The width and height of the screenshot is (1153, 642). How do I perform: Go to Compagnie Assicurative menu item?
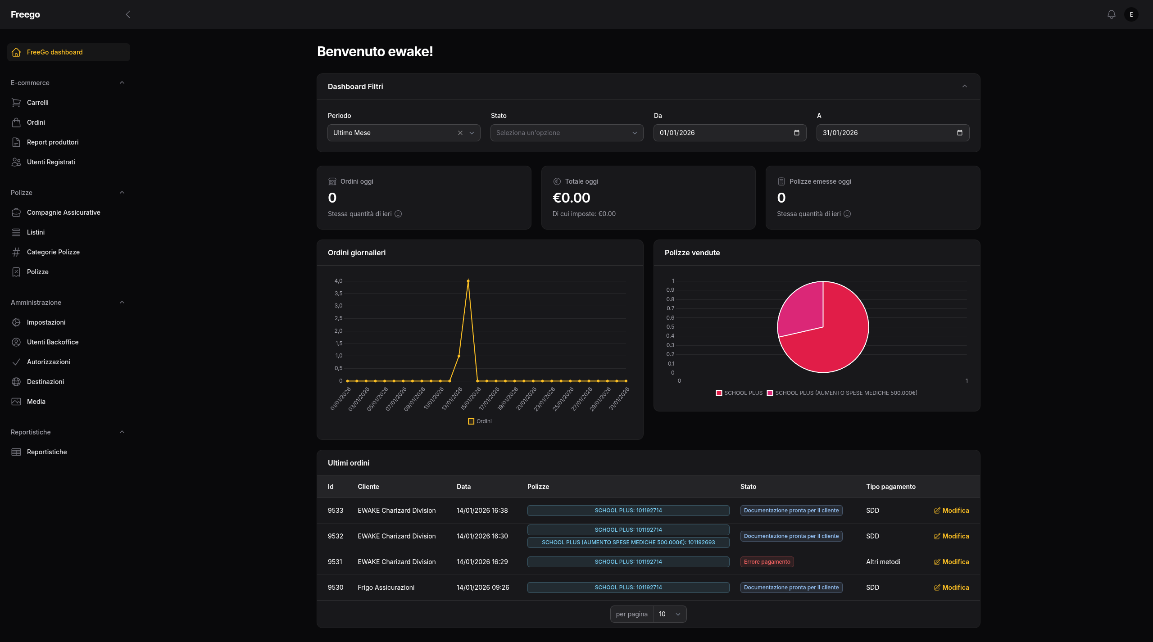pyautogui.click(x=64, y=212)
